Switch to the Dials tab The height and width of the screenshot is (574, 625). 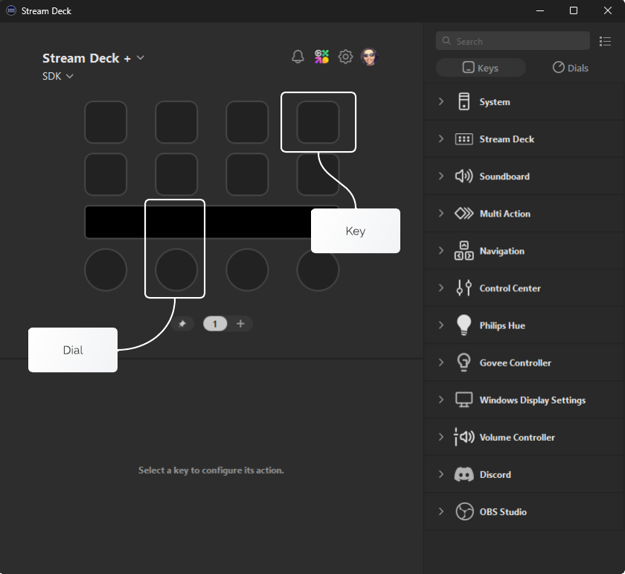570,67
